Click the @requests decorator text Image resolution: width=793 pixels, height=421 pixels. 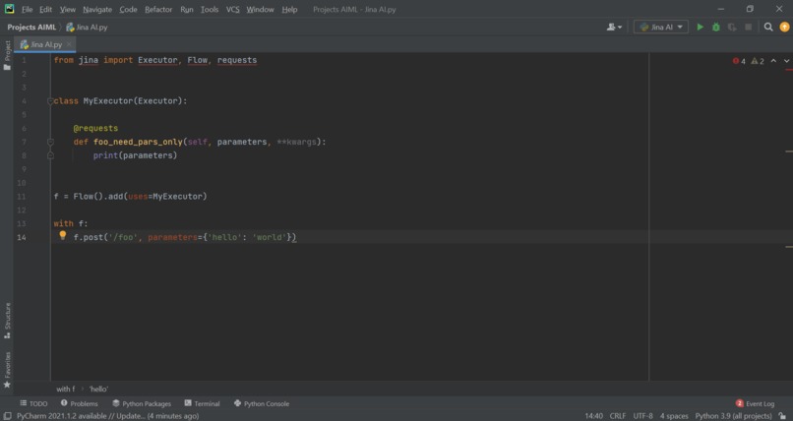click(95, 129)
